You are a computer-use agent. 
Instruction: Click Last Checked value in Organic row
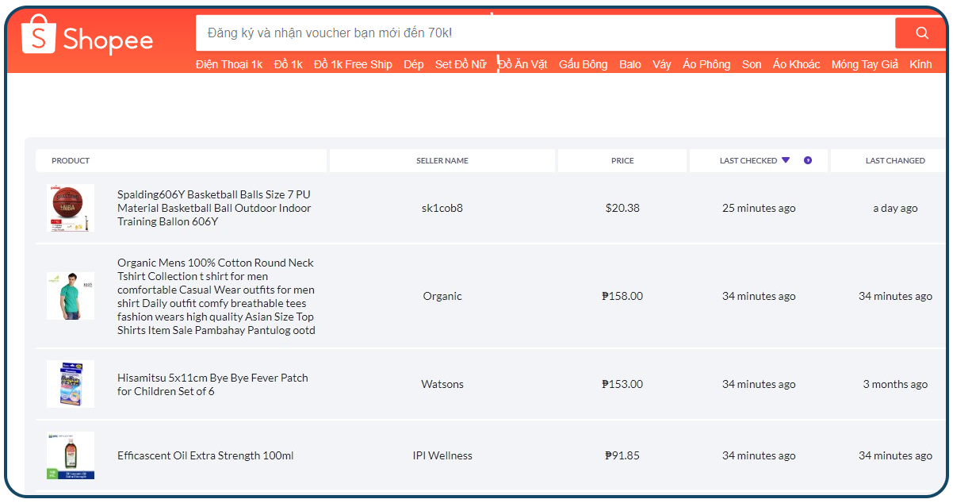point(759,296)
